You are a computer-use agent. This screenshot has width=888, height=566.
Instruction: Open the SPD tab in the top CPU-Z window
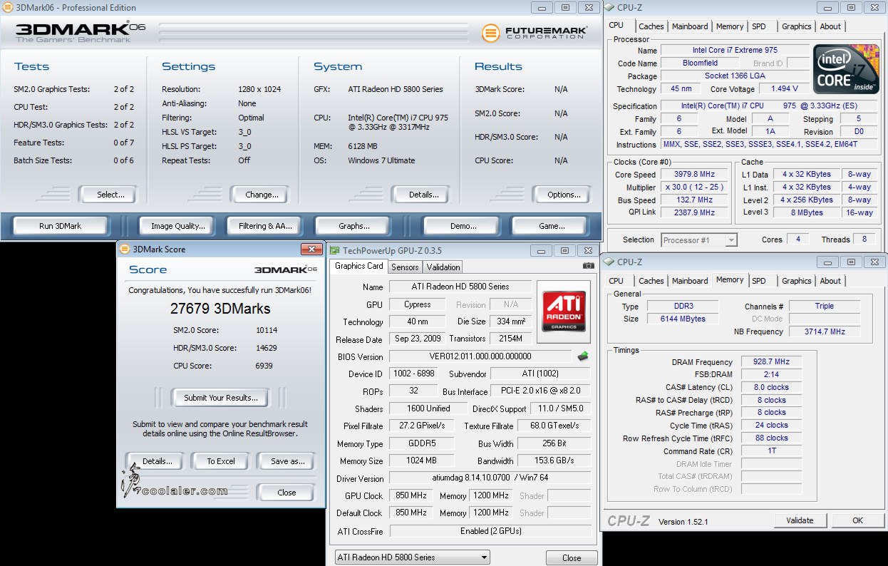coord(759,26)
